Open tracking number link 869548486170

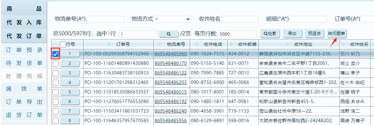tap(171, 63)
